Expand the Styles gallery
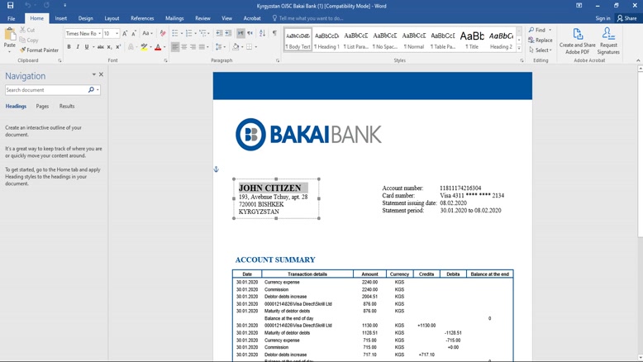The width and height of the screenshot is (643, 362). pyautogui.click(x=519, y=48)
